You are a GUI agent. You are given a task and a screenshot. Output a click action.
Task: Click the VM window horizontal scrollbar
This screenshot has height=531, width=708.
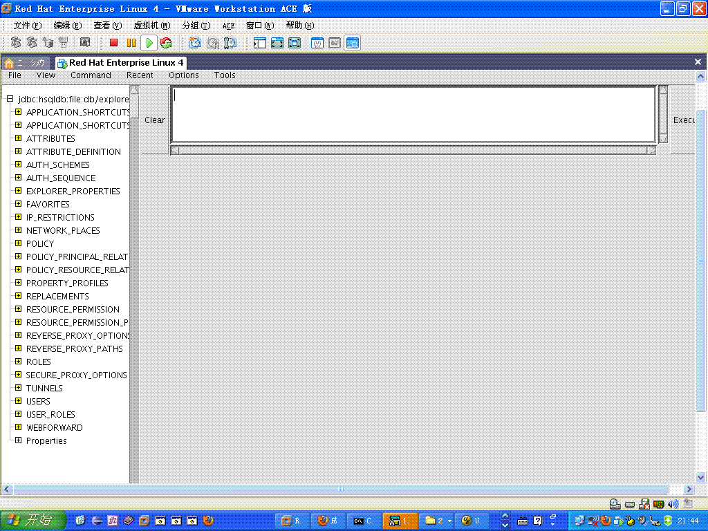pos(341,489)
